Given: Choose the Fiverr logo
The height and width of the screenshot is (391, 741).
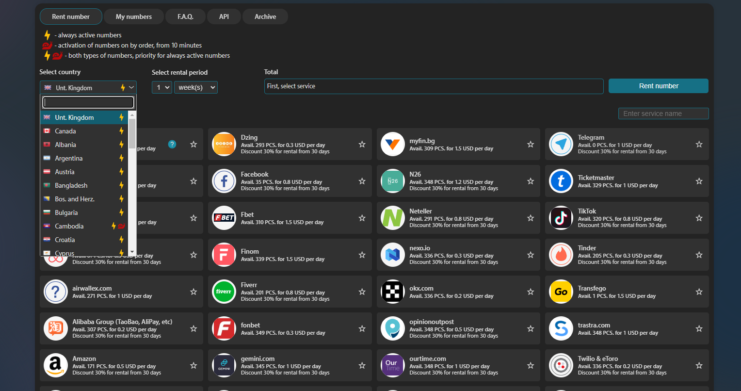Looking at the screenshot, I should click(224, 292).
